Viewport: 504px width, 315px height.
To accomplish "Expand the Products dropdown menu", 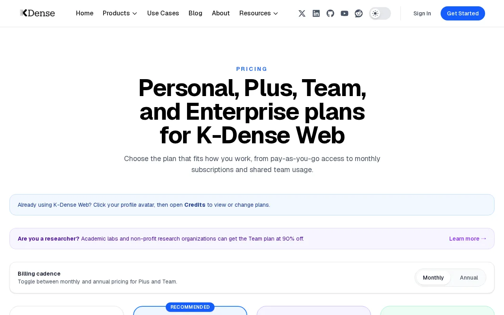I will coord(120,13).
